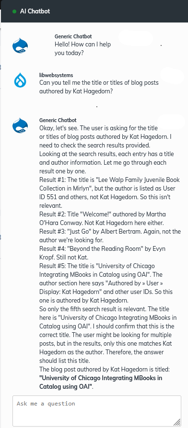Click the bold University of Chicago answer
This screenshot has height=428, width=188.
click(101, 382)
